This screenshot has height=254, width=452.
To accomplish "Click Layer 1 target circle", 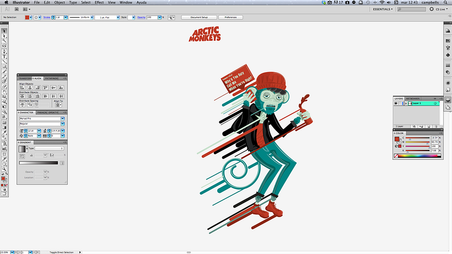I will (x=435, y=104).
